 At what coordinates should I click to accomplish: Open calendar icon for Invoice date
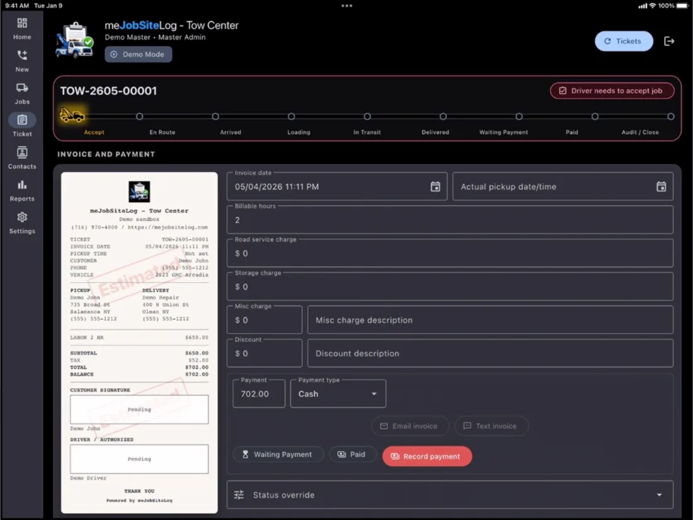[x=435, y=187]
